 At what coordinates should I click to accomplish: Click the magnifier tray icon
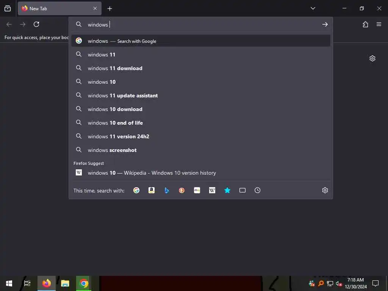(321, 283)
